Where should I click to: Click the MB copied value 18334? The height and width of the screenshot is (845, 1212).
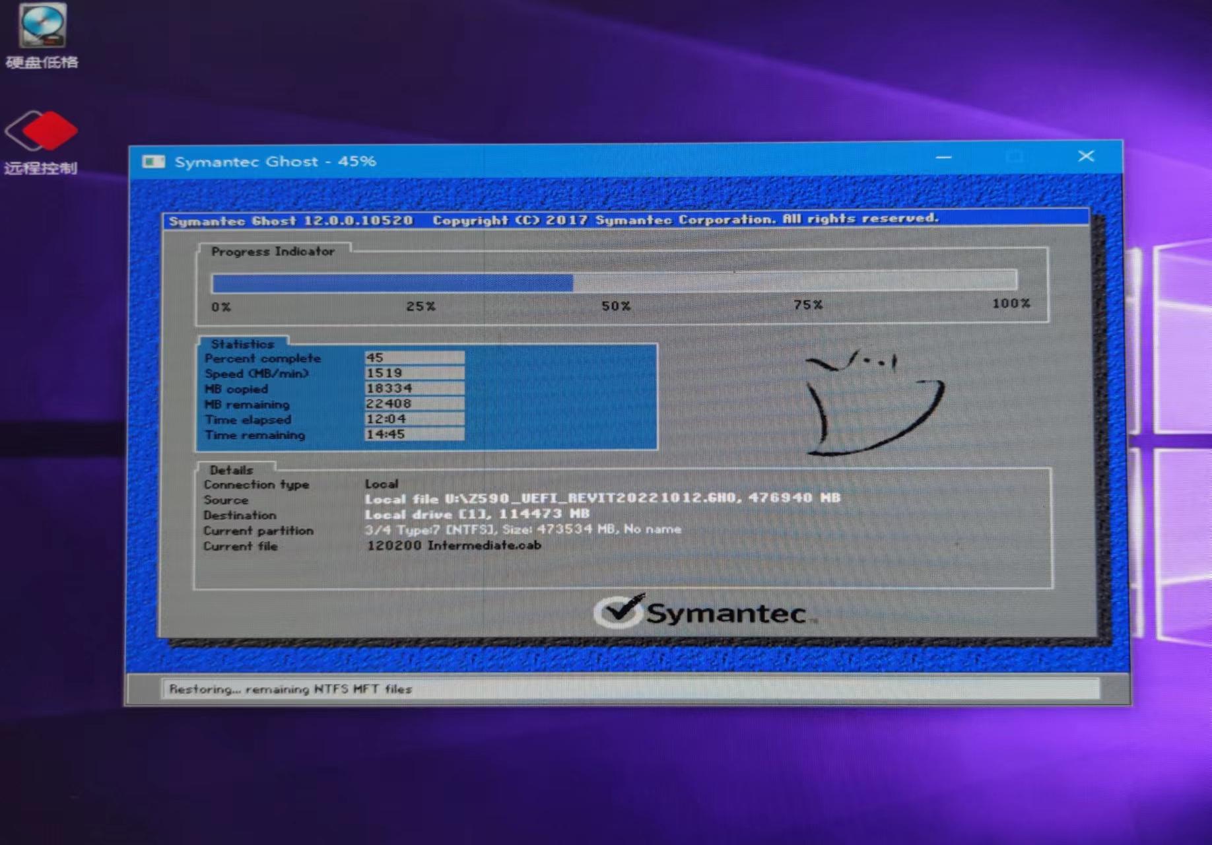pos(414,388)
